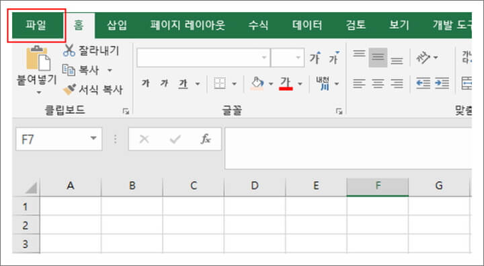Screen dimensions: 484x266
Task: Select column A header
Action: click(x=71, y=186)
